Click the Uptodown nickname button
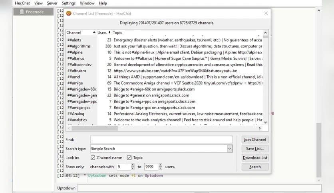Viewport: 334px width, 193px height. tap(66, 188)
